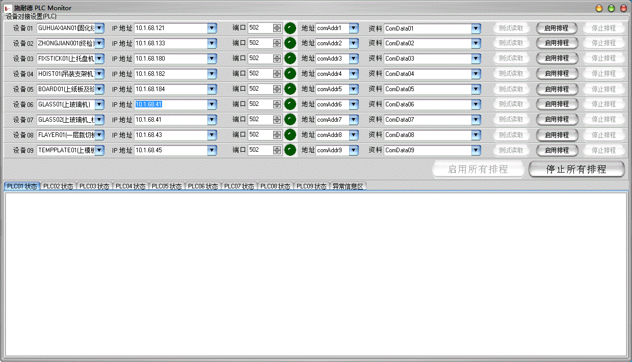The image size is (632, 362).
Task: Switch to the PLC03 状态 tab
Action: [94, 186]
